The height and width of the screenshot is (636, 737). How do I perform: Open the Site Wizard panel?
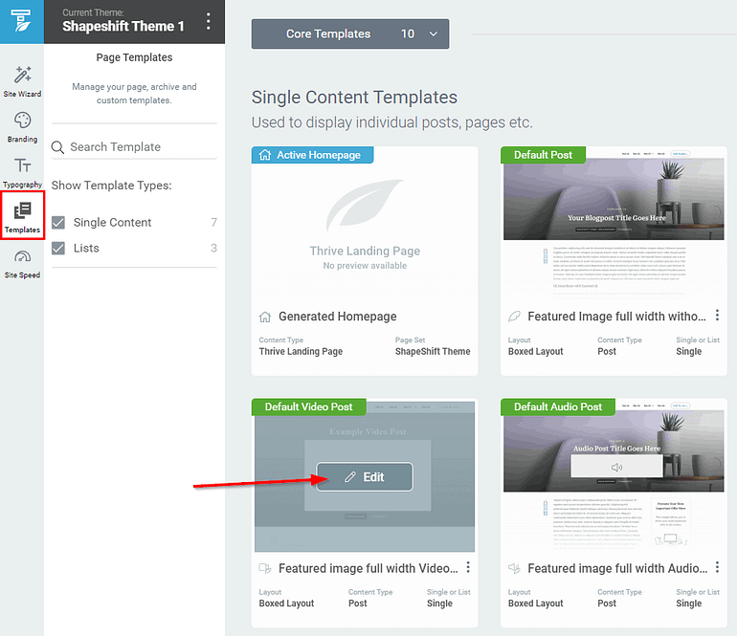point(22,81)
